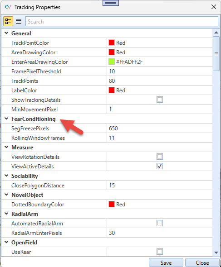
Task: Edit ClosePolygonDistance value 15
Action: 160,186
